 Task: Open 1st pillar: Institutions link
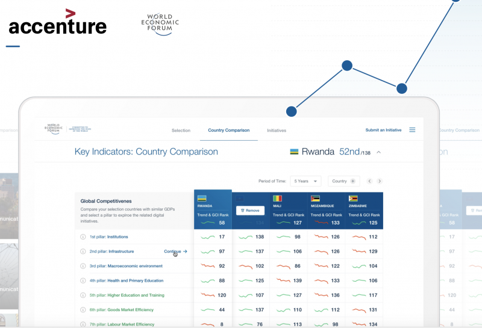point(109,237)
